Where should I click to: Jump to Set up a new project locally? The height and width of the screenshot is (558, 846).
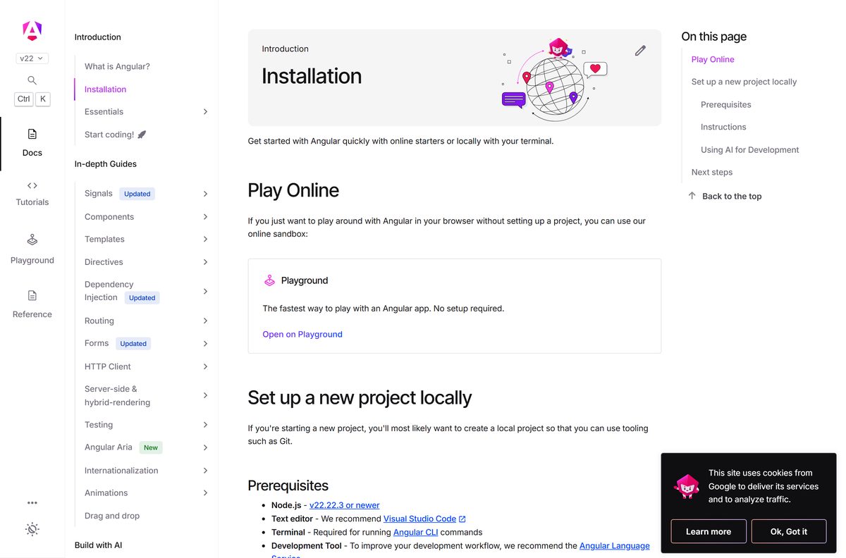click(x=744, y=82)
